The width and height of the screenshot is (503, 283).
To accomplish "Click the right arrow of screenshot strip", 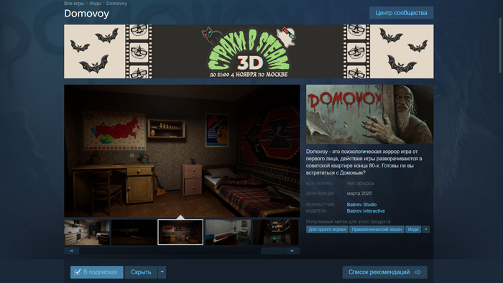I will tap(292, 251).
